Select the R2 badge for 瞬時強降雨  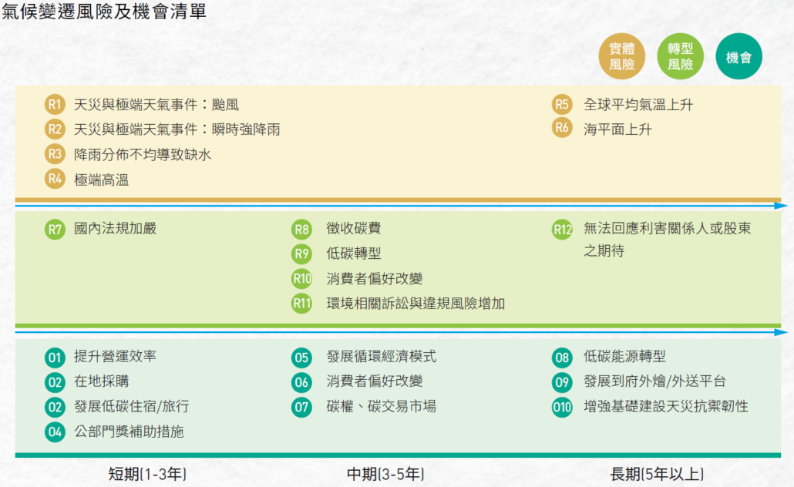[55, 129]
